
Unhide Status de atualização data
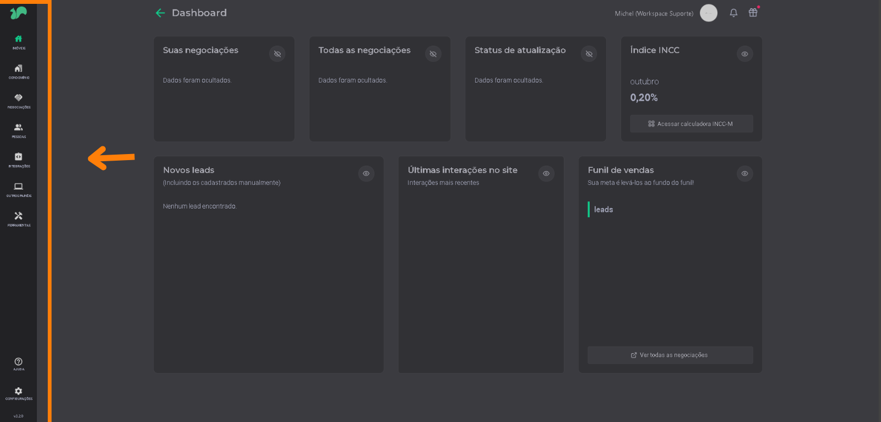(x=589, y=54)
